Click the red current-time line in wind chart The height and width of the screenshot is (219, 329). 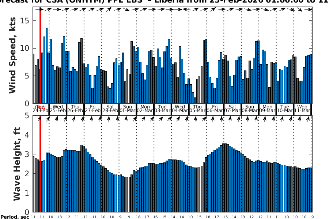click(x=40, y=55)
